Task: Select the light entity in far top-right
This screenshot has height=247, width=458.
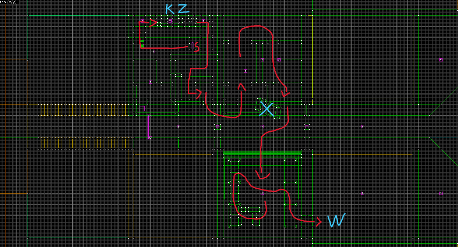Action: click(x=441, y=60)
